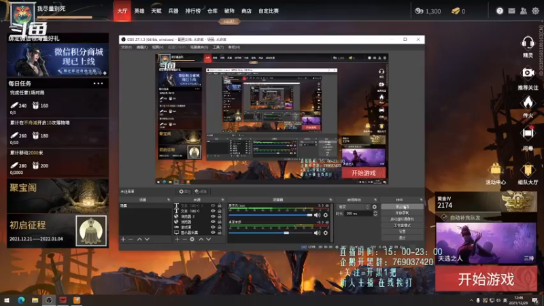
Task: Click 停止推流 button in OBS controls
Action: coord(402,207)
